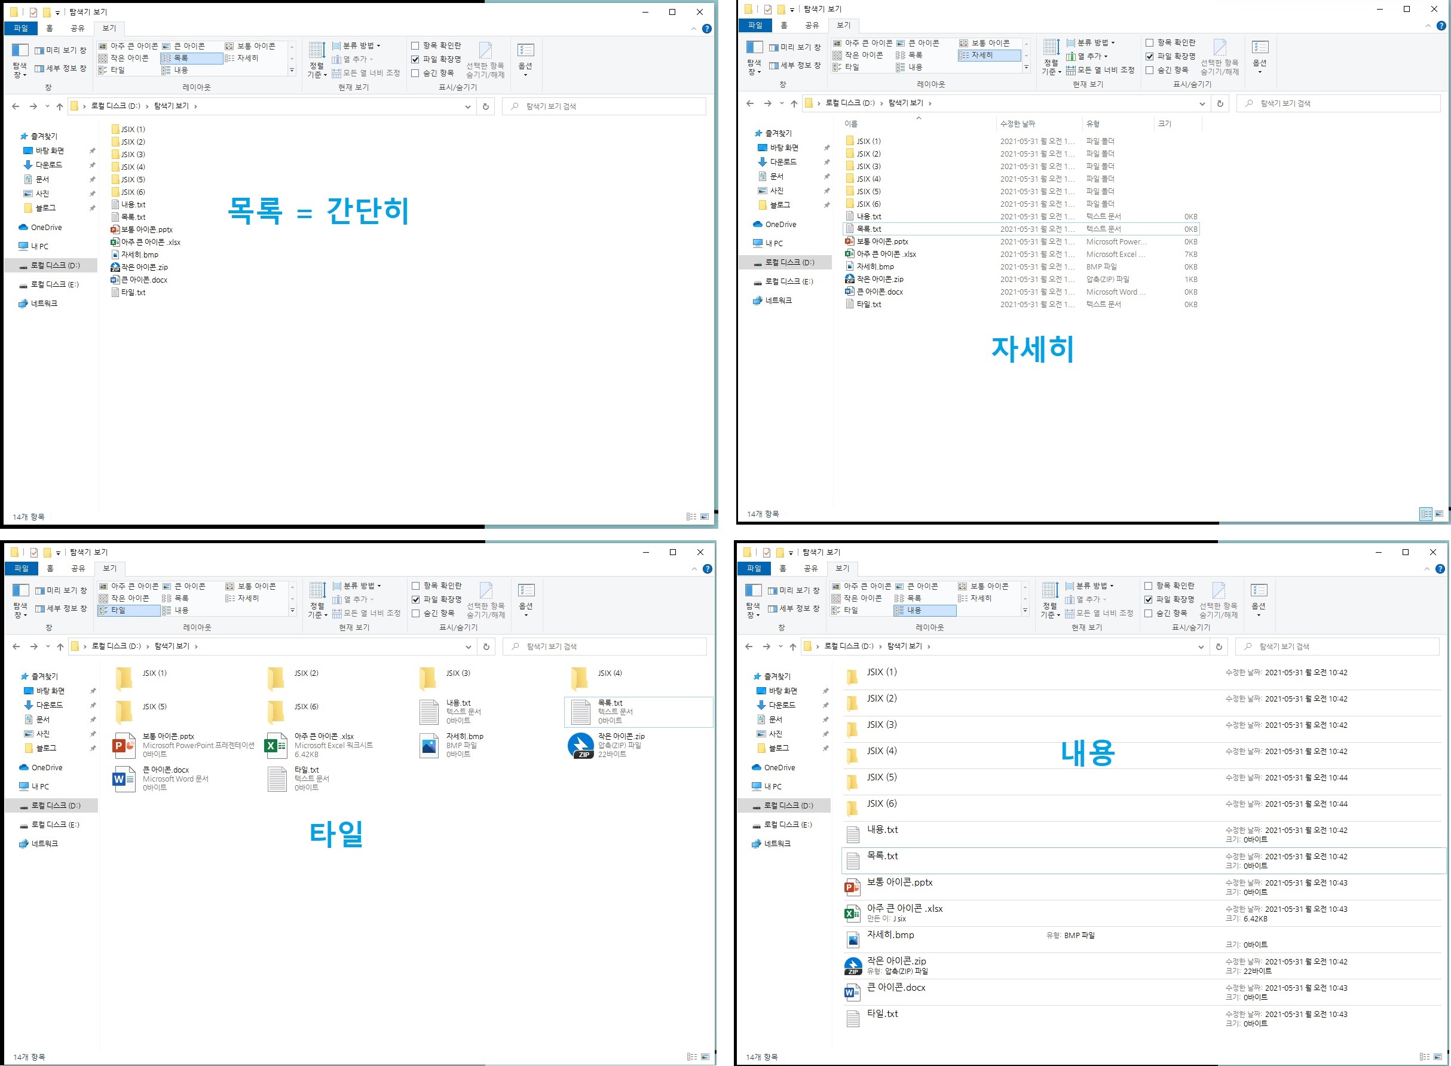Select OneDrive in the 내용 window sidebar
The height and width of the screenshot is (1066, 1451).
(779, 768)
